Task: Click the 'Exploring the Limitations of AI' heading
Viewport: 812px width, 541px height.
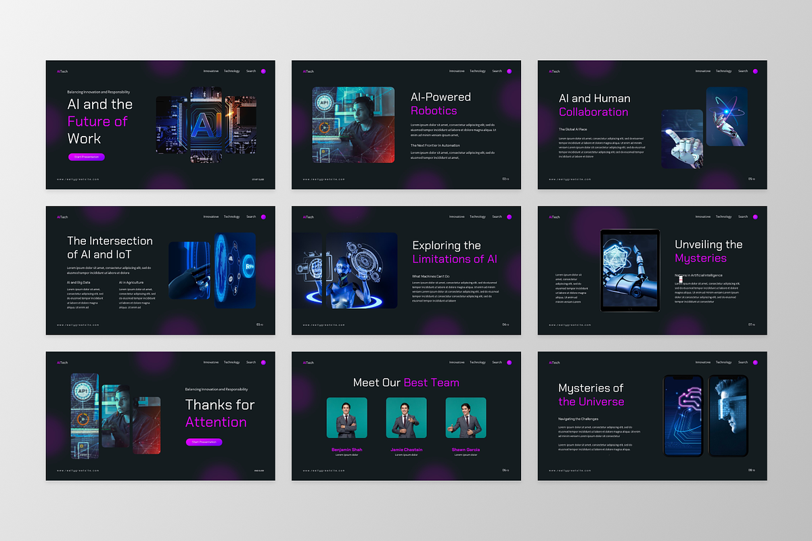Action: 455,252
